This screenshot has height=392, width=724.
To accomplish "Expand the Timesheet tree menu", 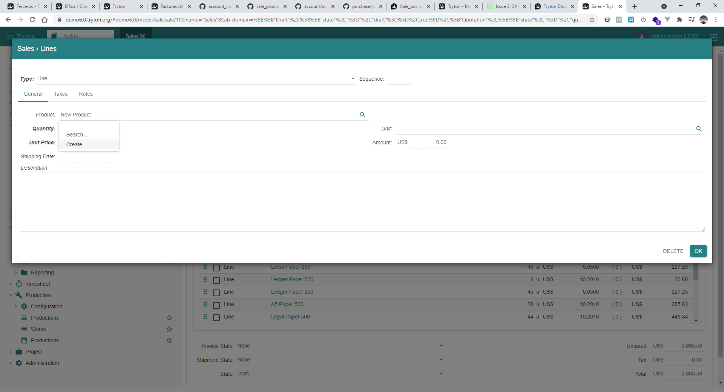I will pos(11,284).
